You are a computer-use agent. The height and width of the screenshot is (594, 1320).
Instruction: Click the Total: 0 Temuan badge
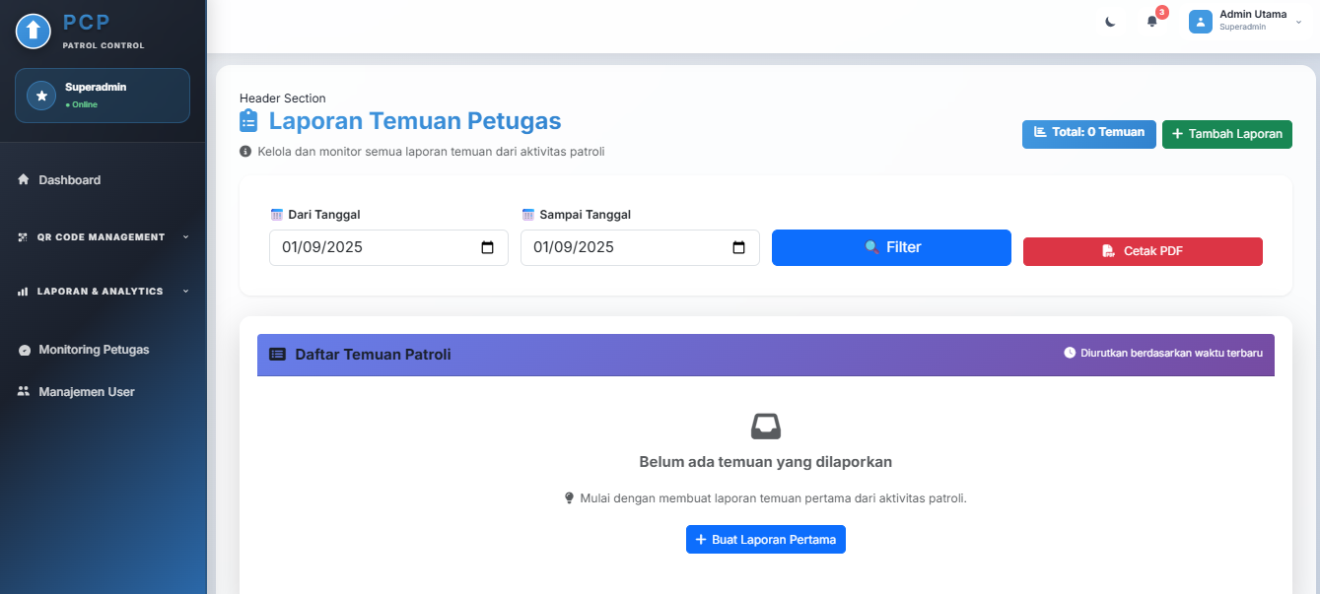[x=1088, y=133]
